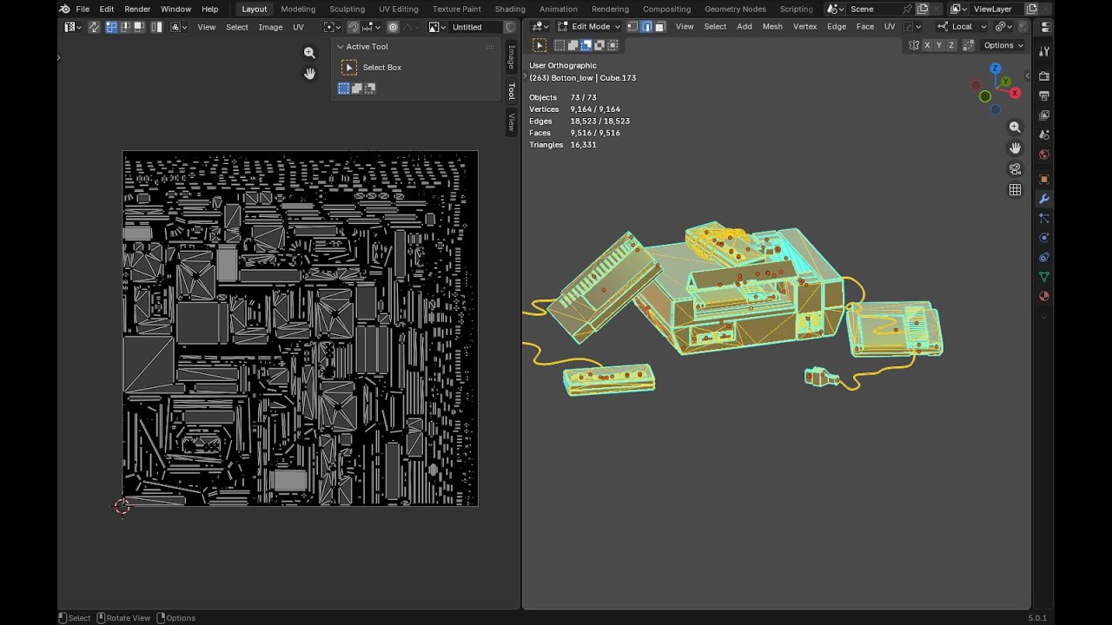Open the Mesh menu in 3D viewport
1112x625 pixels.
(x=772, y=27)
